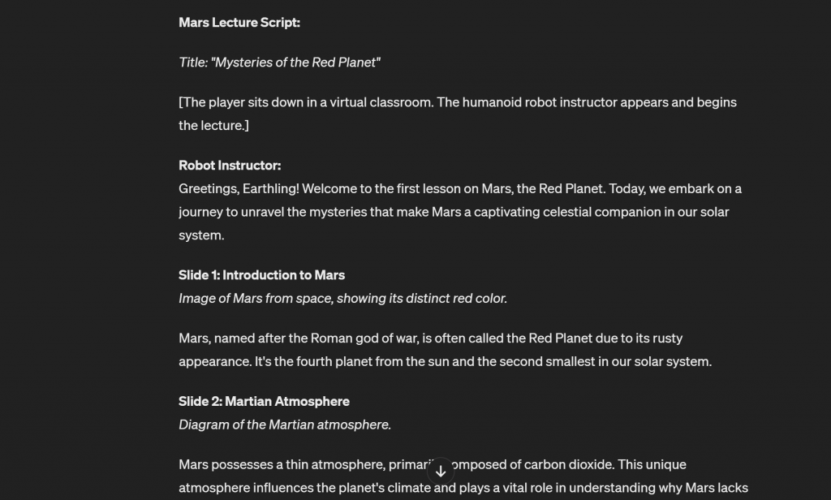Screen dimensions: 831x500
Task: Click the phrase 'fourth planet from the sun'
Action: pos(372,361)
